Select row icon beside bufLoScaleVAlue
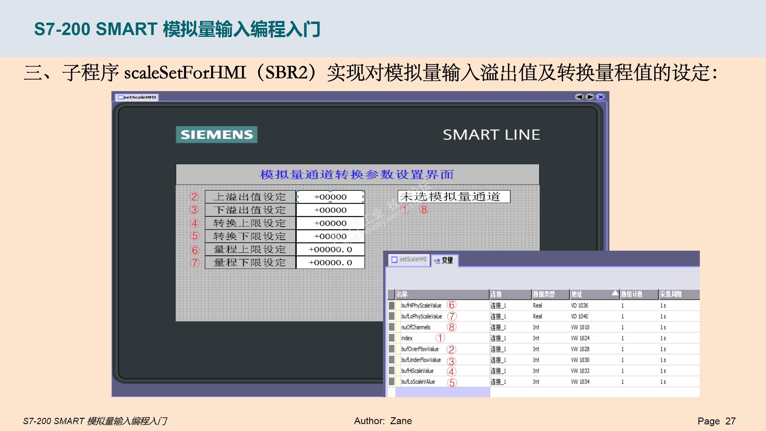The height and width of the screenshot is (431, 766). (391, 382)
